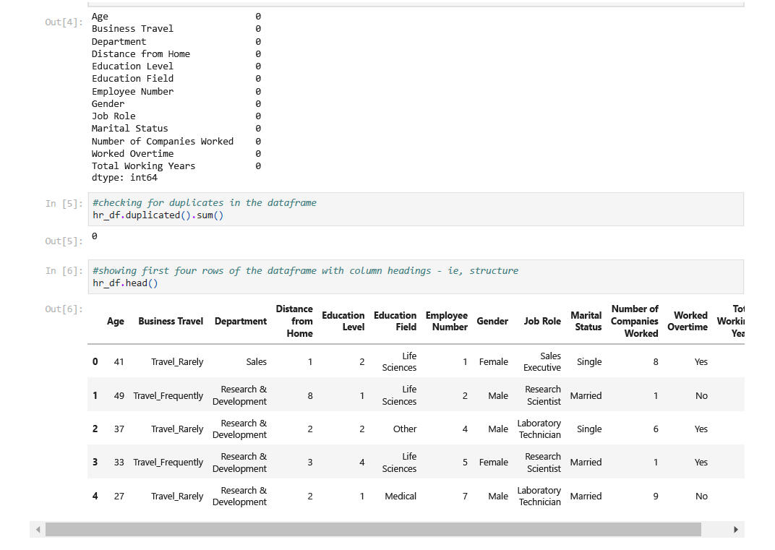
Task: Click Single marital status in row 0
Action: click(x=589, y=361)
